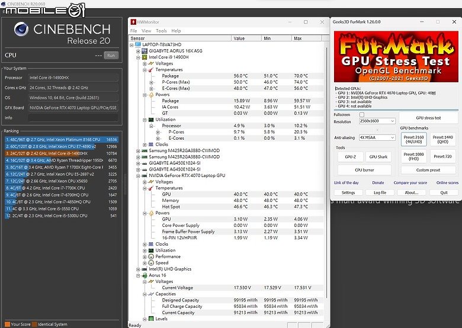Click the CPU Temperatures thermometer icon

[x=151, y=70]
